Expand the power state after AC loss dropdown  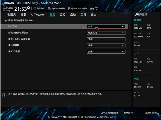tap(106, 33)
